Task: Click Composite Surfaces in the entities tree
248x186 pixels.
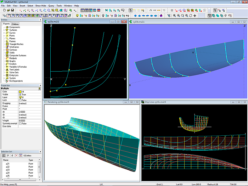Action: click(x=18, y=55)
